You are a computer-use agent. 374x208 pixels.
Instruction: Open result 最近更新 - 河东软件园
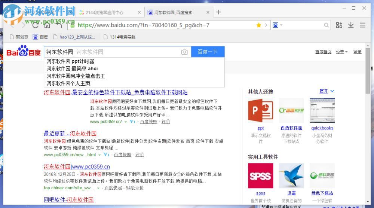(x=70, y=133)
